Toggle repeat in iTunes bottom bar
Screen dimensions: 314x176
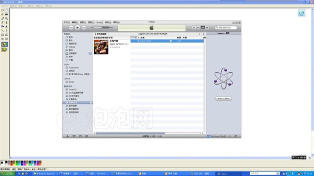(x=80, y=136)
